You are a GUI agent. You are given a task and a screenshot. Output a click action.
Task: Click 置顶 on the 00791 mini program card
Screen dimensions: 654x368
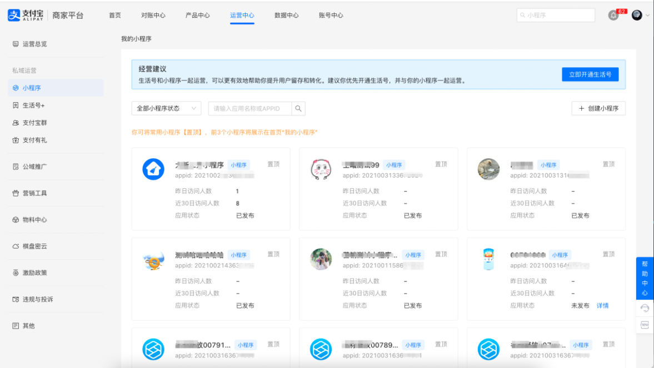273,344
